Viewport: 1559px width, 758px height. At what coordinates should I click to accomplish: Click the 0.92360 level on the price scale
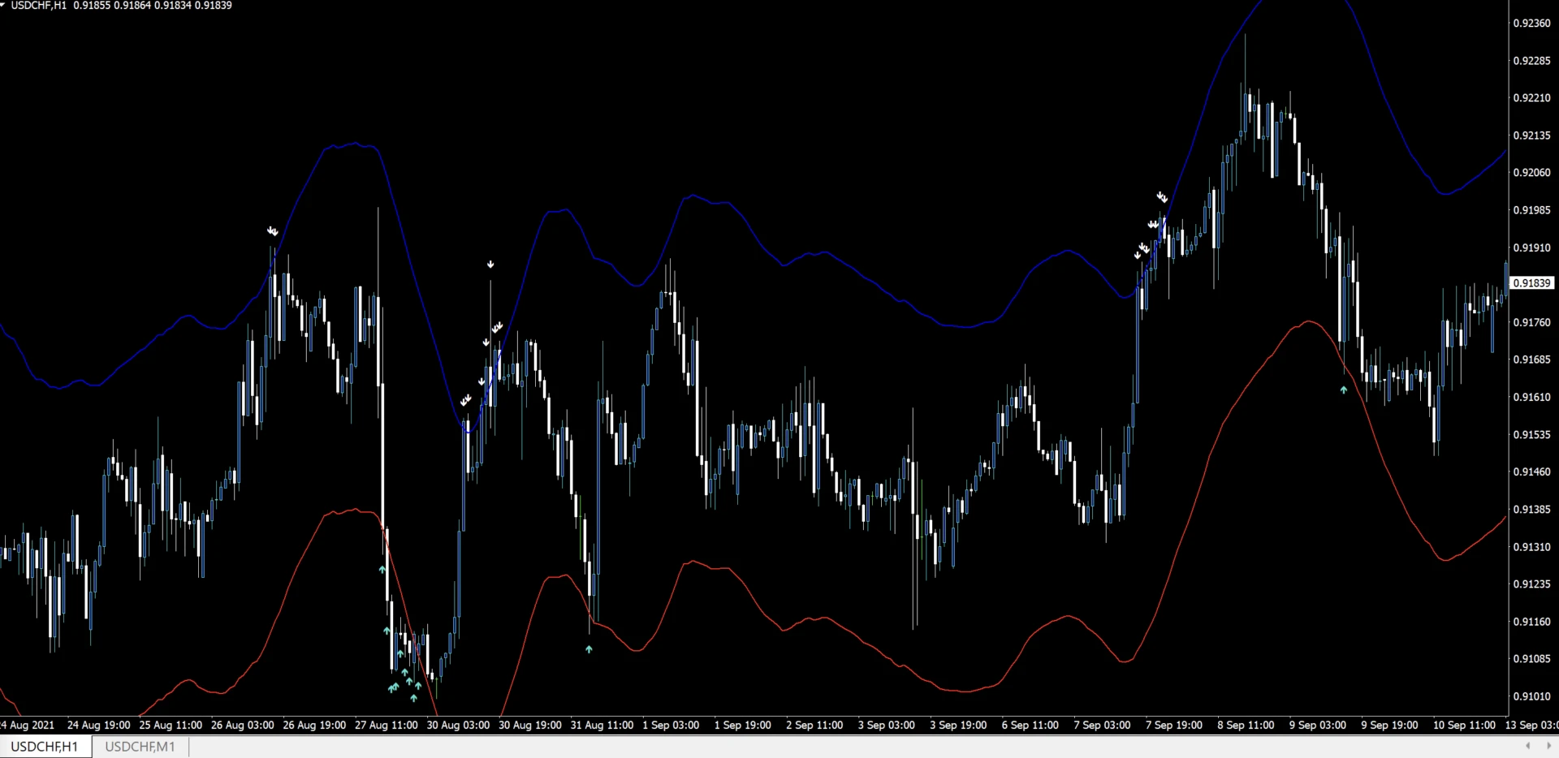pos(1531,24)
